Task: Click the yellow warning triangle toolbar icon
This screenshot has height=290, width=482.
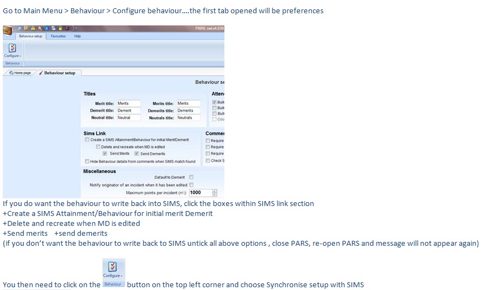Action: pos(33,28)
